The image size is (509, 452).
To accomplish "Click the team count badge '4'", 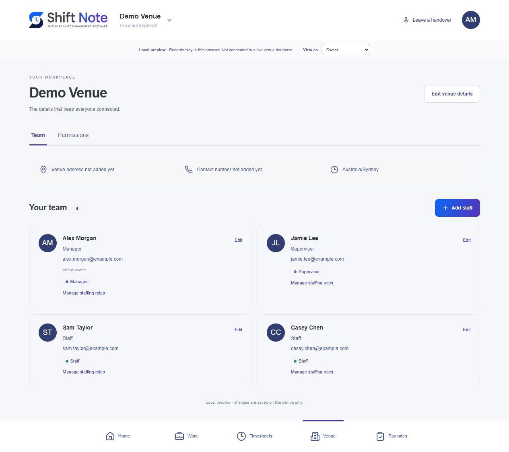I will (77, 208).
